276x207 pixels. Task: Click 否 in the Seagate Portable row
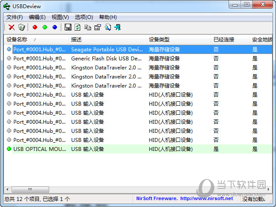216,50
